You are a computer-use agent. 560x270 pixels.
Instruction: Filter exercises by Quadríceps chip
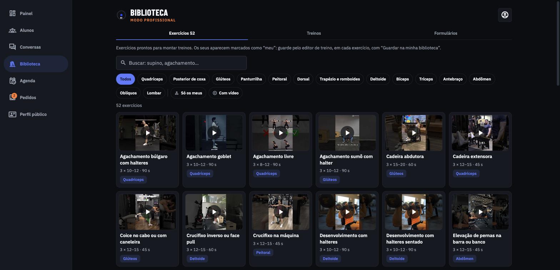click(152, 79)
